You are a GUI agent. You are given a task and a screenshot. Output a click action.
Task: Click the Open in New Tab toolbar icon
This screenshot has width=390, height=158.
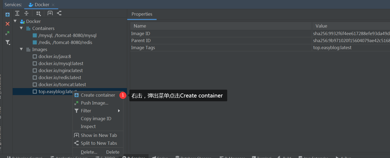pyautogui.click(x=50, y=13)
